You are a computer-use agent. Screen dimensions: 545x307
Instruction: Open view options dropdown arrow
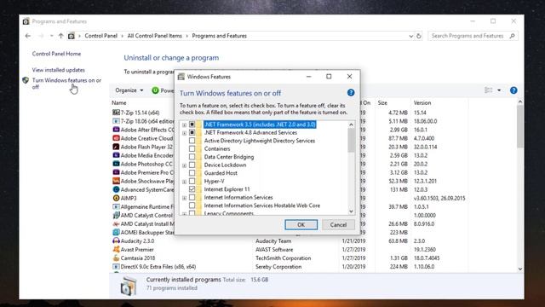499,90
